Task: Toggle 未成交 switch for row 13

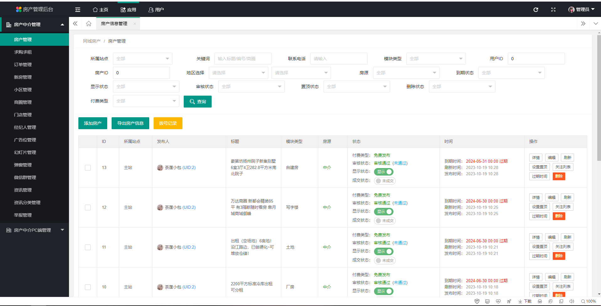Action: pyautogui.click(x=385, y=181)
